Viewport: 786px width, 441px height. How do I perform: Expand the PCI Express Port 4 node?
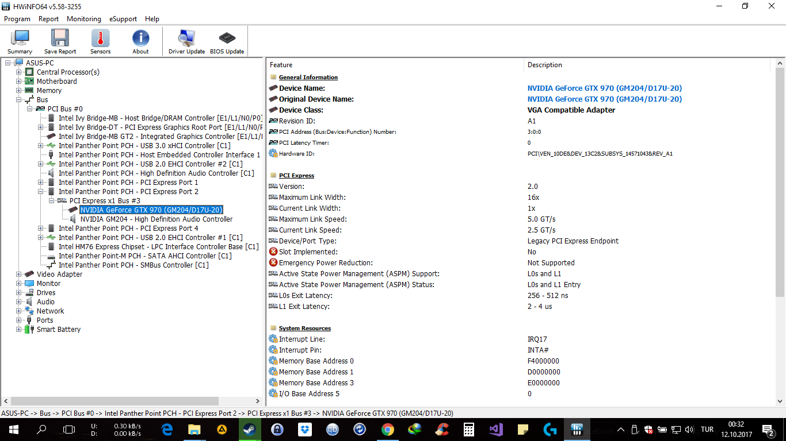[41, 229]
